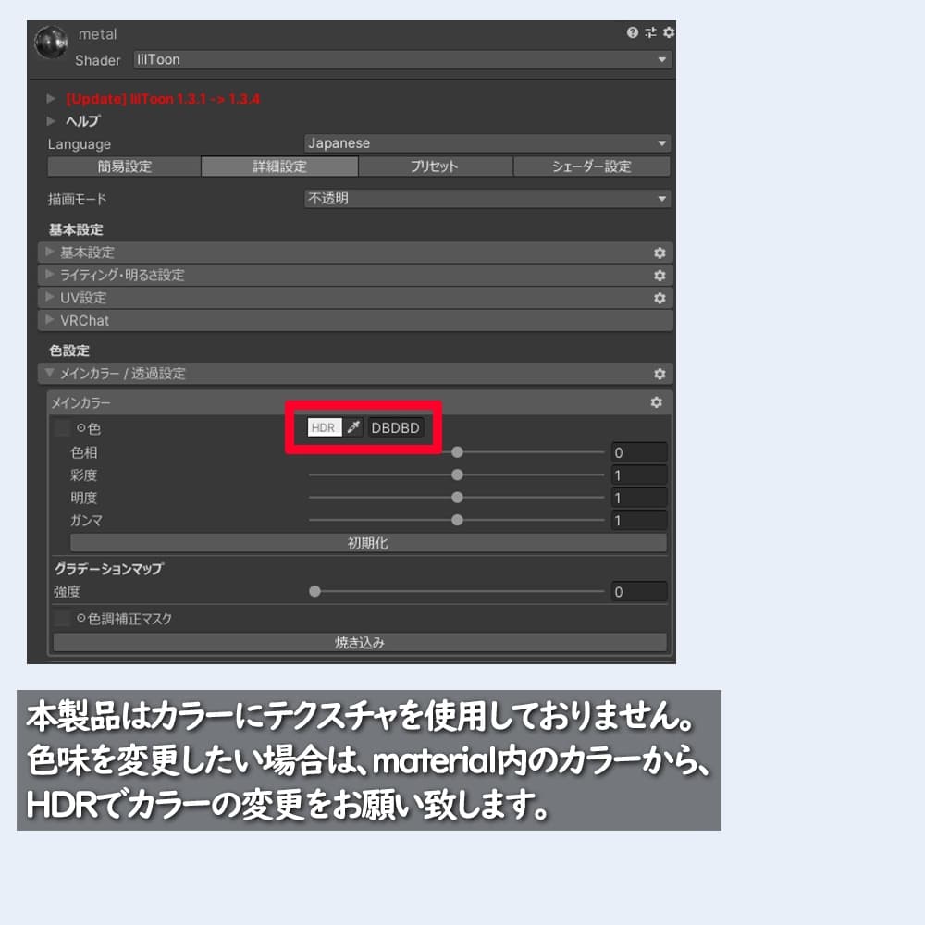Screen dimensions: 925x925
Task: Change Language using the Japanese dropdown
Action: (486, 143)
